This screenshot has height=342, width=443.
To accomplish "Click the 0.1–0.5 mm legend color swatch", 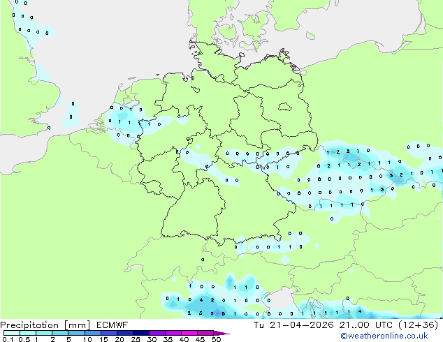I will click(x=12, y=333).
